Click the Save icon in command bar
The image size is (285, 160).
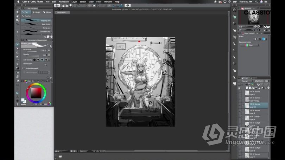pyautogui.click(x=70, y=6)
